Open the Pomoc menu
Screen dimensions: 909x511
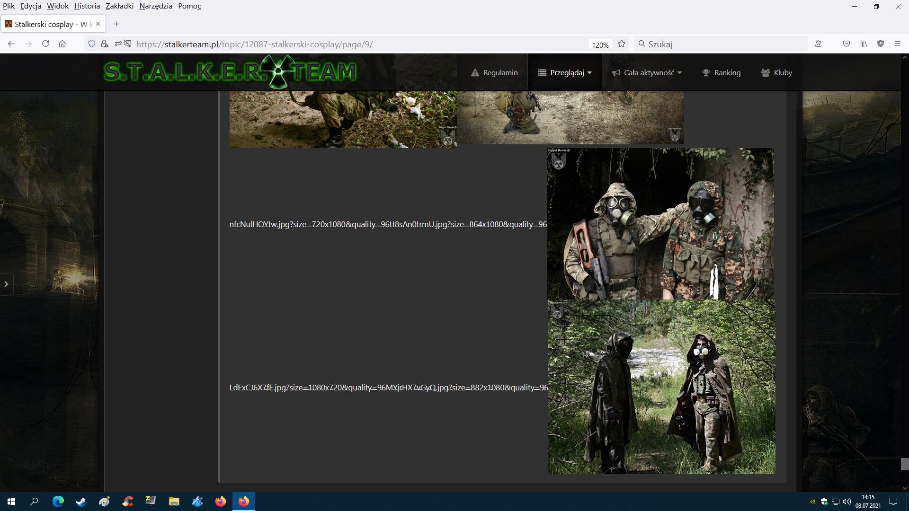click(189, 6)
